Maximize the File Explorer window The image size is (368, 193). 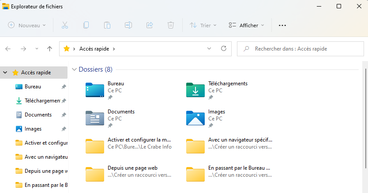(339, 6)
